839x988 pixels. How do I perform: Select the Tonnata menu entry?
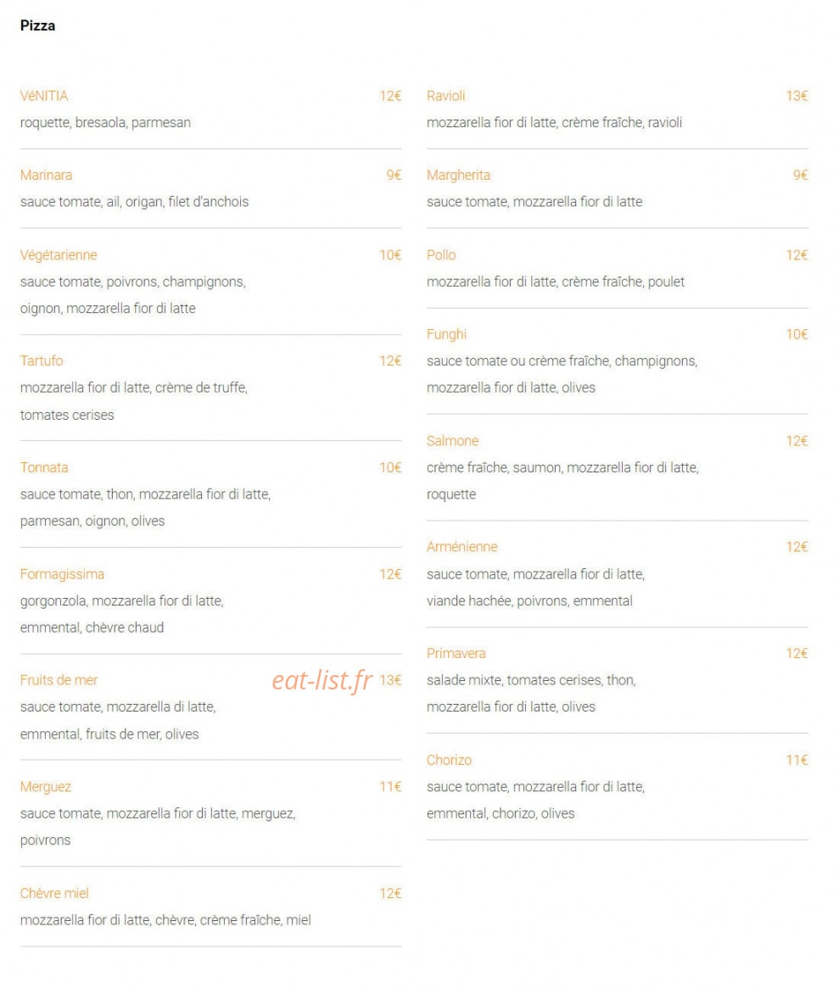[x=44, y=467]
